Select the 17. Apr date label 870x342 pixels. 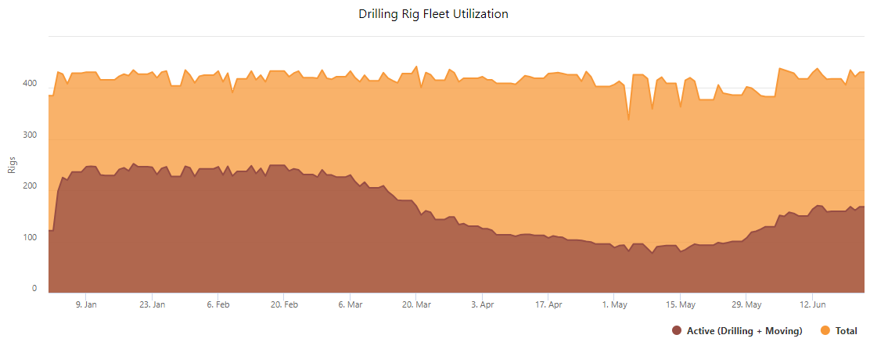point(548,304)
